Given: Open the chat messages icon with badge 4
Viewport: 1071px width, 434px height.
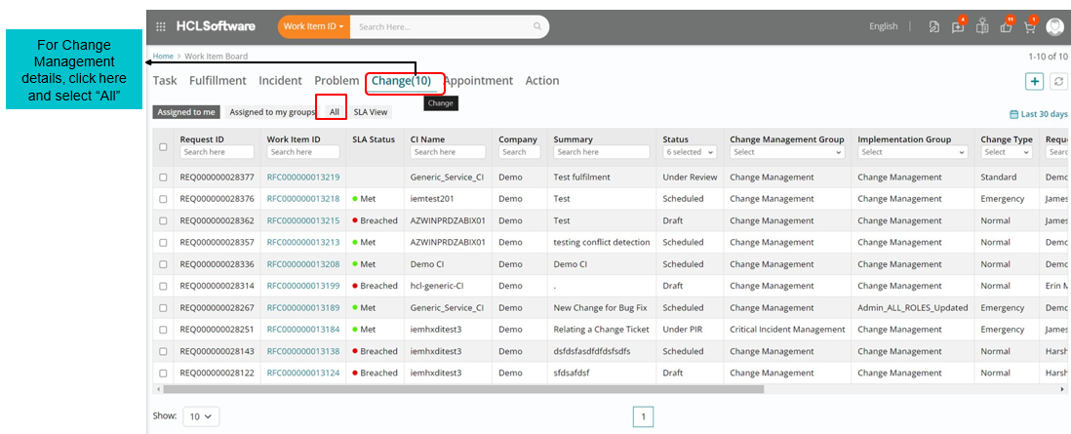Looking at the screenshot, I should [958, 26].
